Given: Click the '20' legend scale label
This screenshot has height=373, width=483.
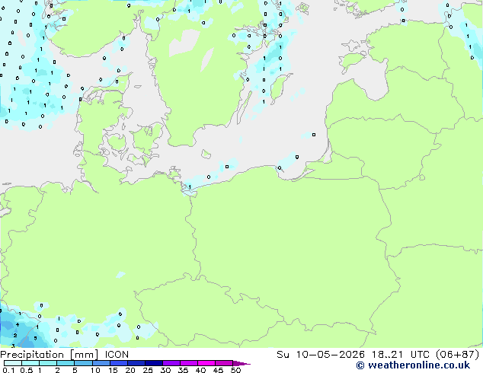Looking at the screenshot, I should pos(130,370).
